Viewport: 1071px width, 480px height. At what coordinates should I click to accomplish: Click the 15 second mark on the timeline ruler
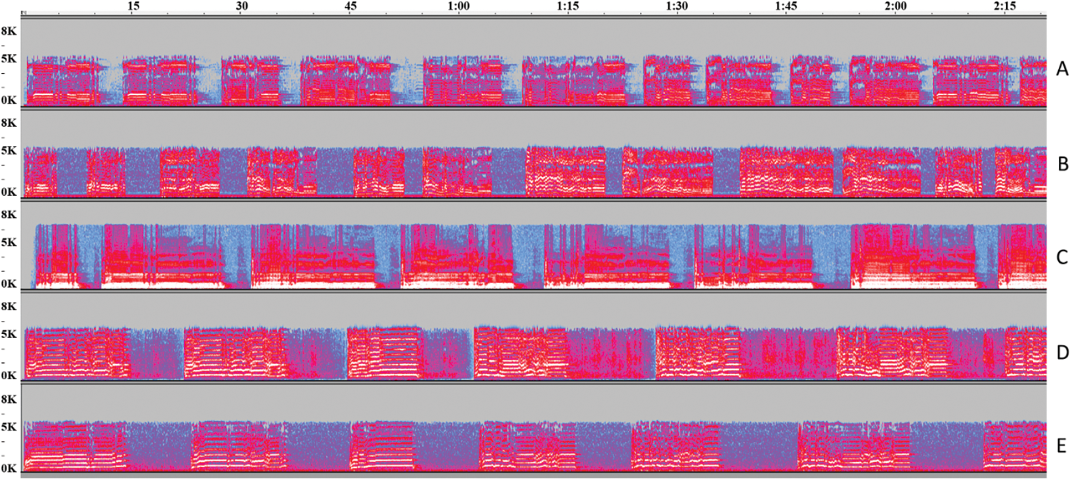[x=134, y=6]
